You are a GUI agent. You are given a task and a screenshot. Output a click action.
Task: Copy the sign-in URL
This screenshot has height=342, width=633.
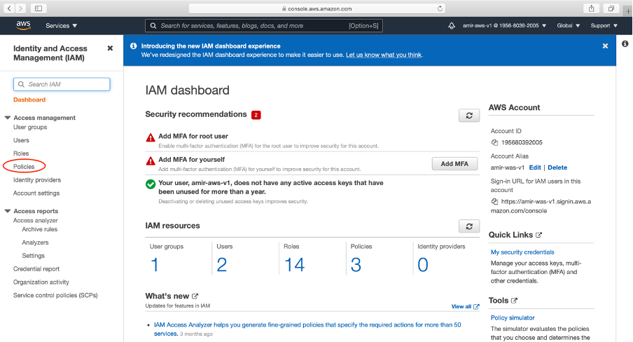click(x=494, y=201)
